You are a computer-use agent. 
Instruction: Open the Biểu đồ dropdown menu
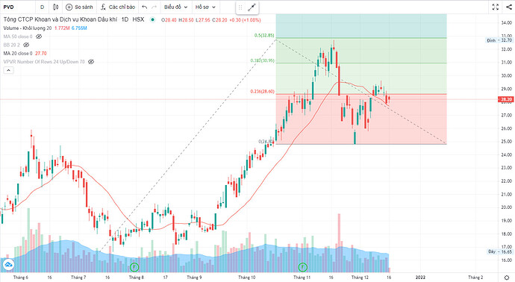pyautogui.click(x=175, y=7)
